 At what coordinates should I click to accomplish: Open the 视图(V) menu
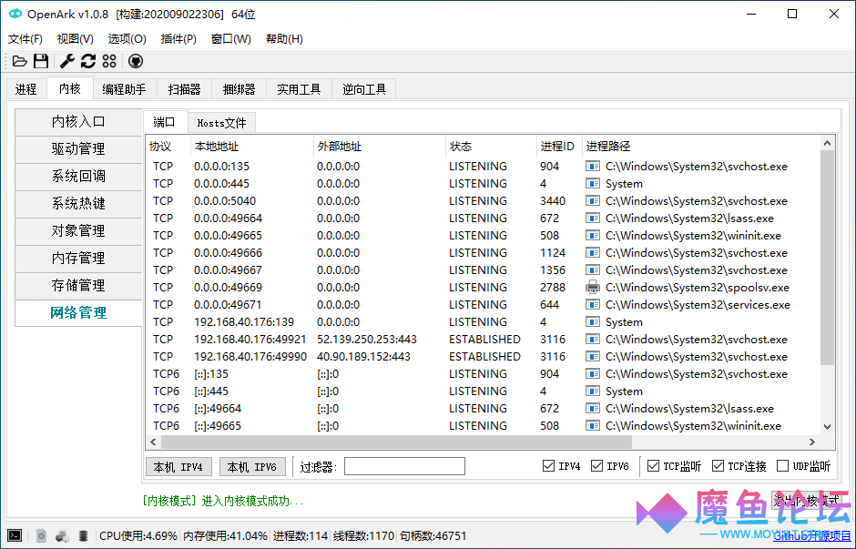[x=75, y=39]
